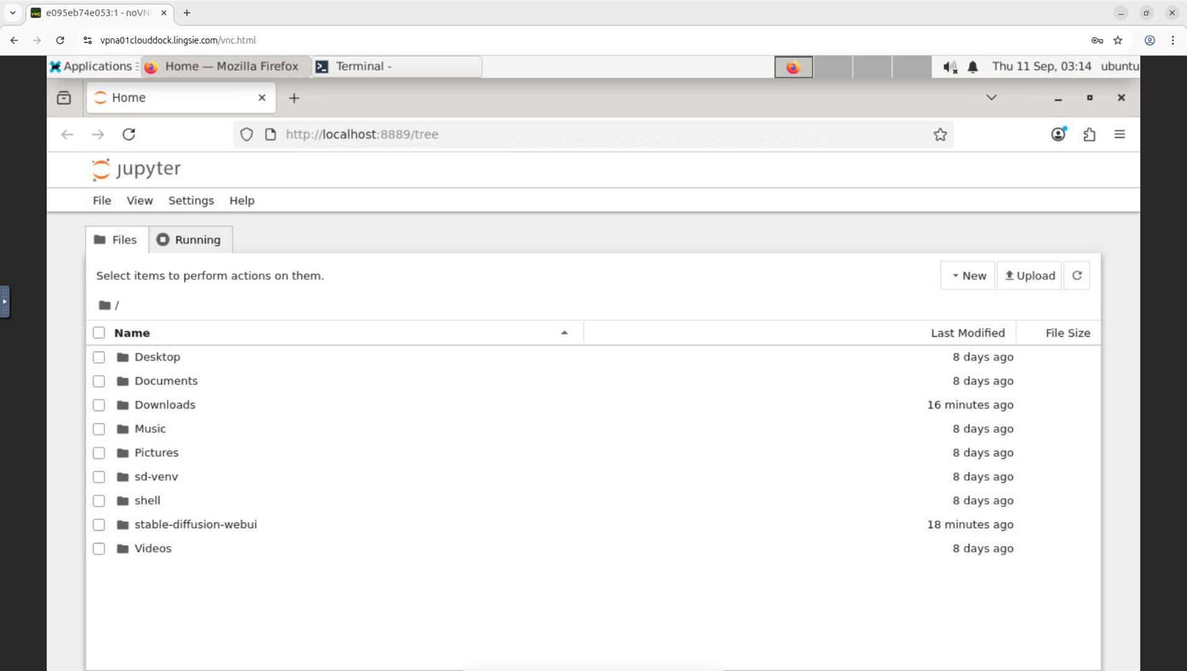Viewport: 1187px width, 671px height.
Task: Open the Firefox tab list chevron
Action: coord(991,98)
